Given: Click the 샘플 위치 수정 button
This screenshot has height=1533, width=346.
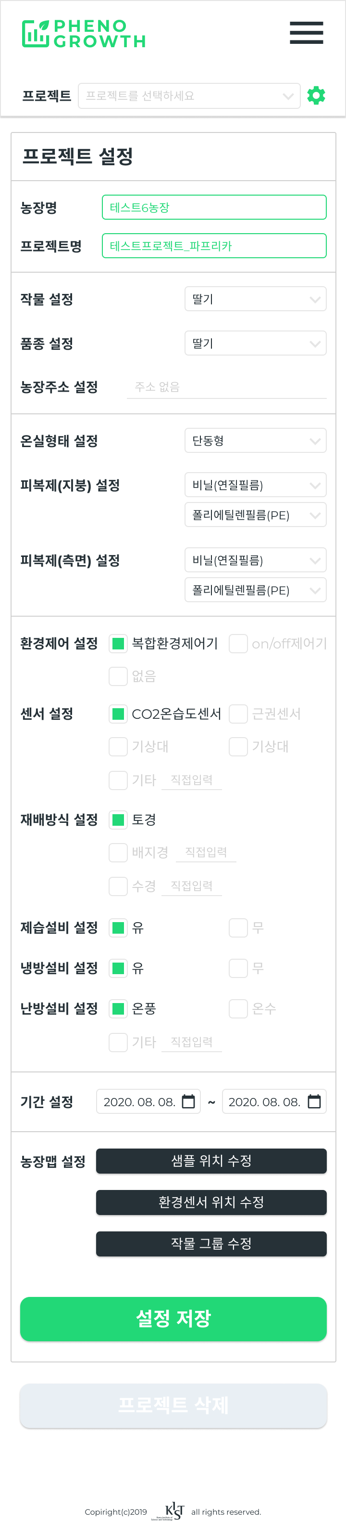Looking at the screenshot, I should 211,1161.
